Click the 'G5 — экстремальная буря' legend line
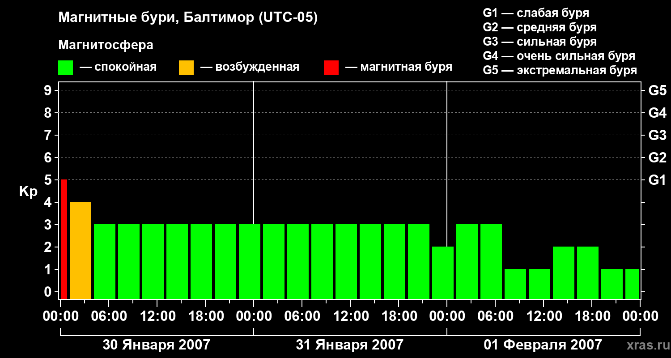The width and height of the screenshot is (671, 358). (560, 70)
